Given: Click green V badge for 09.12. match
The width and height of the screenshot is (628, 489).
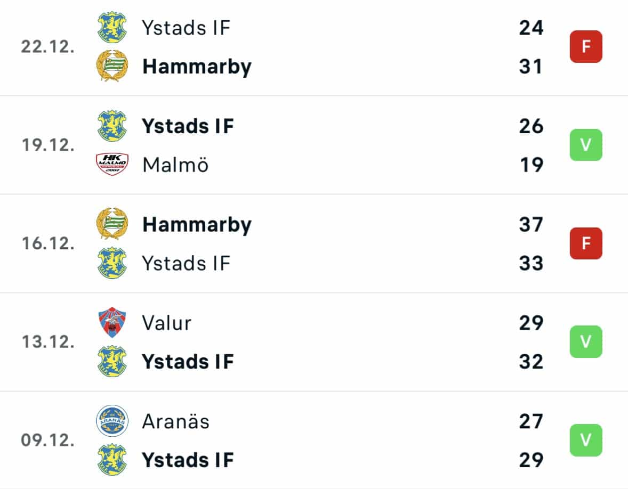Looking at the screenshot, I should (586, 440).
